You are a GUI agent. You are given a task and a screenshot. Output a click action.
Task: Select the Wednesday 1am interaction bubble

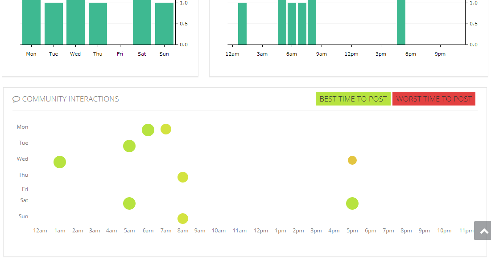pyautogui.click(x=60, y=162)
